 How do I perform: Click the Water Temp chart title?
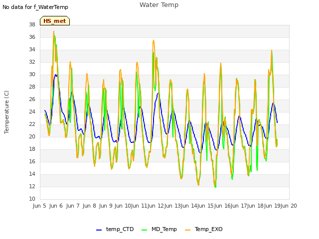[x=159, y=4]
